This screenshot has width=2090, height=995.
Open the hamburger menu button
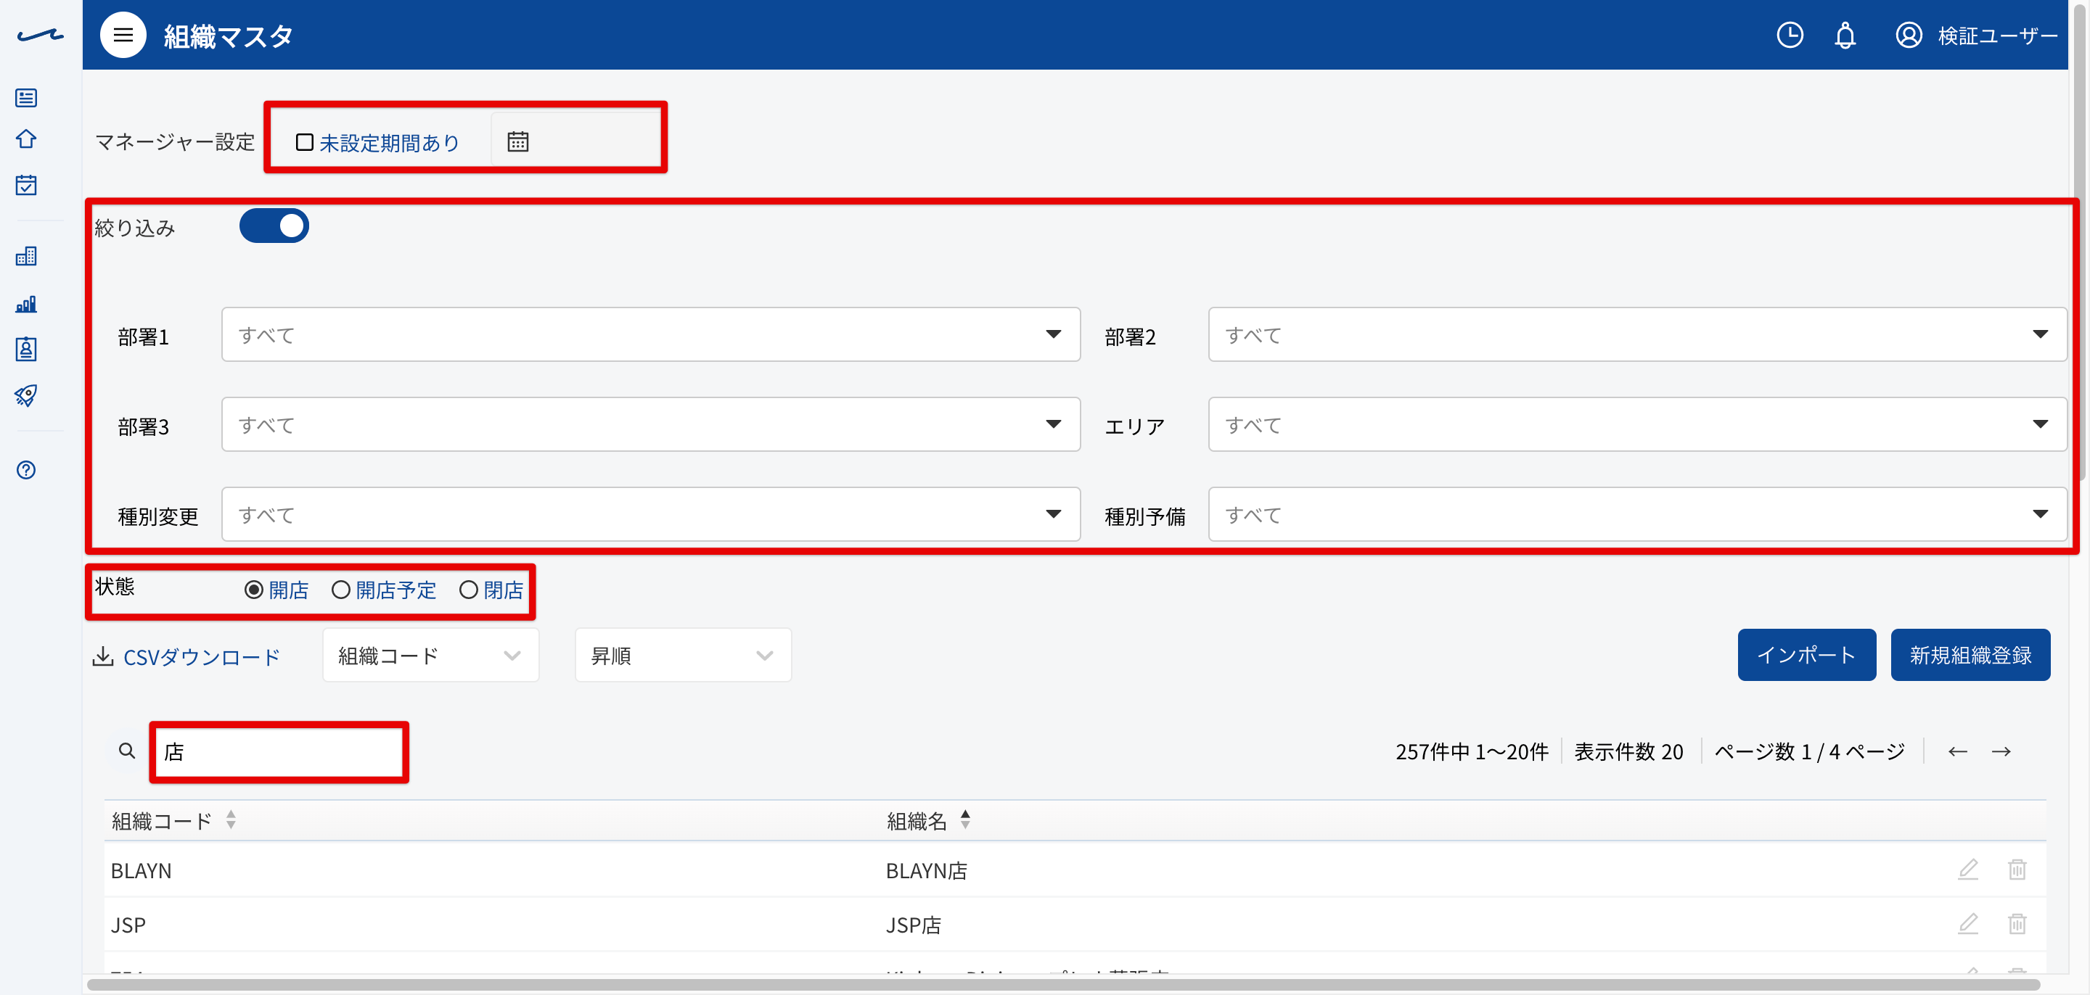(x=123, y=35)
